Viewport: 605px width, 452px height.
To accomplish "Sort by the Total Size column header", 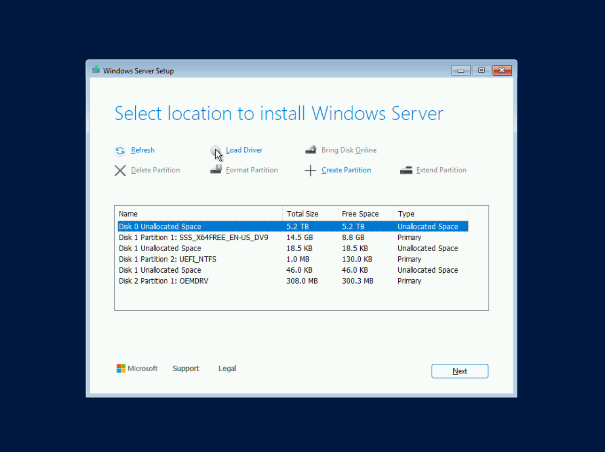I will coord(310,214).
